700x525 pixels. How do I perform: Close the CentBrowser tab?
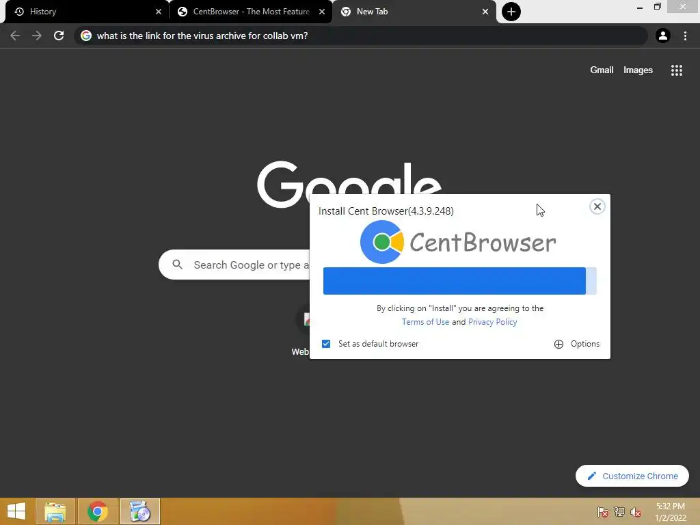click(322, 12)
